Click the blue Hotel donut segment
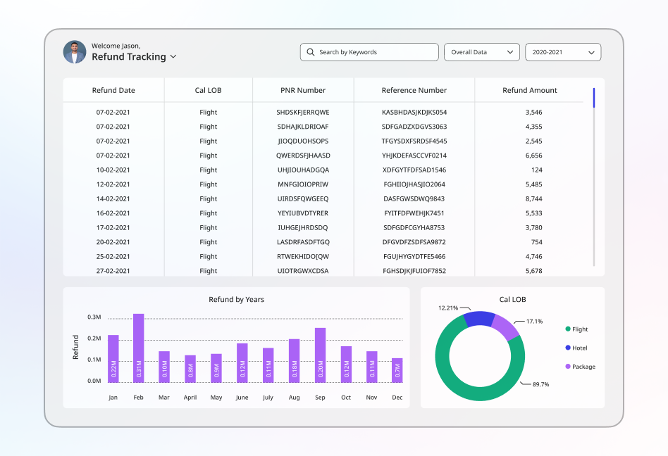668x456 pixels. coord(478,318)
